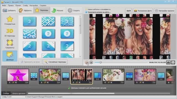Click sound icon on slide 2
177x99 pixels.
tap(48, 82)
